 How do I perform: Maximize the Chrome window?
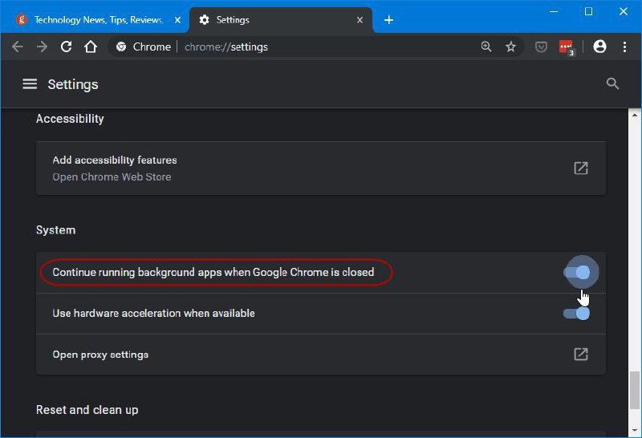588,11
